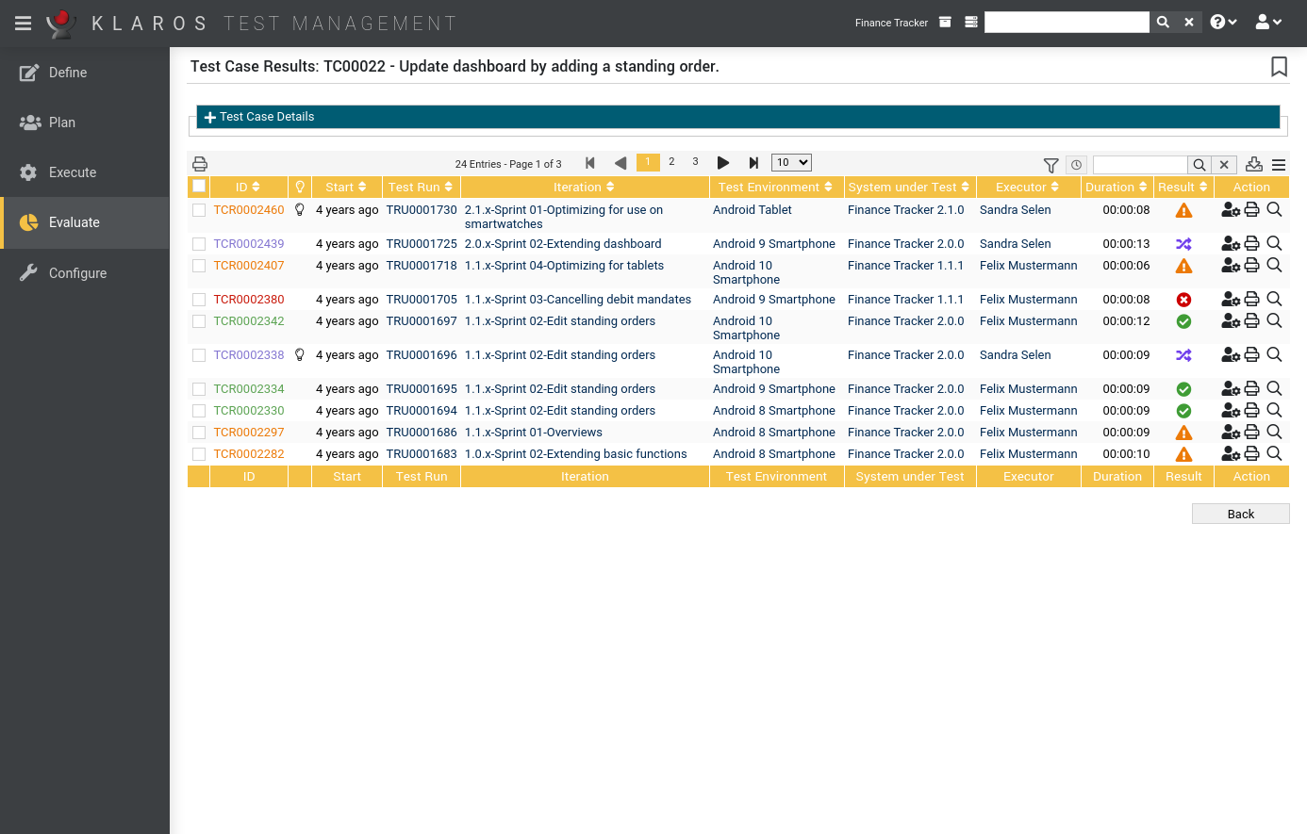This screenshot has width=1307, height=834.
Task: Open the help dropdown in the top bar
Action: pos(1223,22)
